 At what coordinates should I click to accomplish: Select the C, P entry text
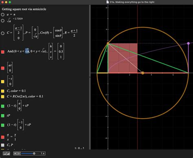click(10, 145)
